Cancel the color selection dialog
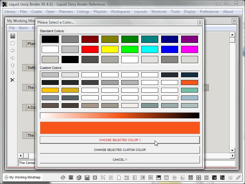245x184 pixels. pyautogui.click(x=120, y=159)
